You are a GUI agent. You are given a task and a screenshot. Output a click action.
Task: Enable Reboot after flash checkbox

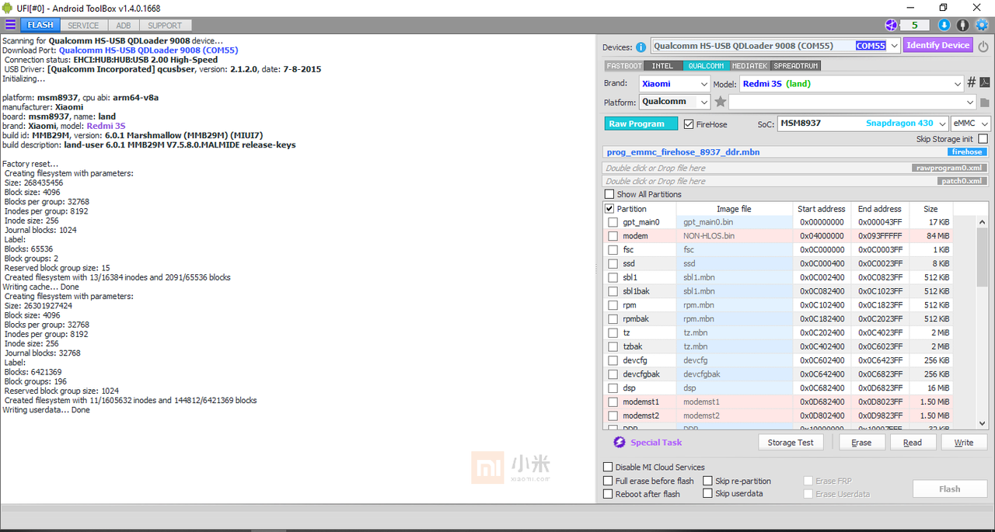[x=608, y=494]
